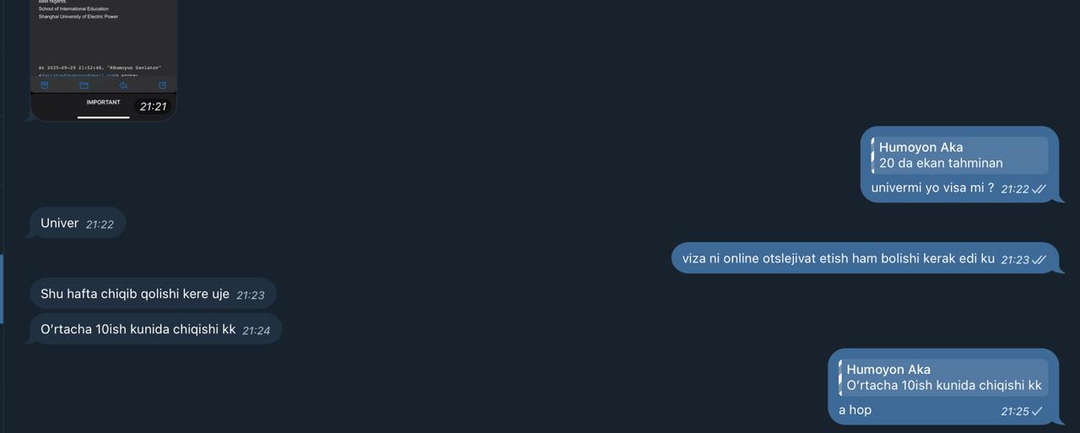
Task: Click read checkmarks on 'viza ni online' message
Action: (x=1039, y=260)
